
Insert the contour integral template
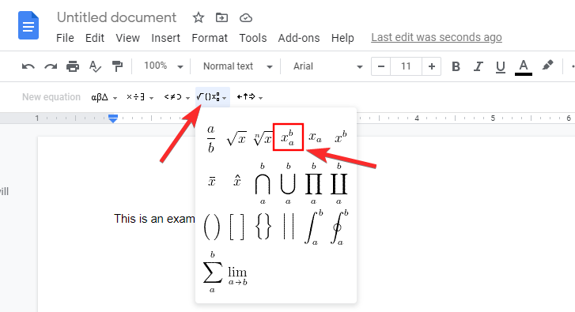click(339, 227)
